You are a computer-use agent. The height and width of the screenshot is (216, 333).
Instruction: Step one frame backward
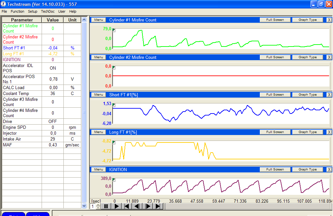point(137,206)
